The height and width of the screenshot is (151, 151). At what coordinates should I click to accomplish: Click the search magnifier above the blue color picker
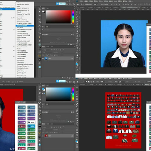[67, 81]
